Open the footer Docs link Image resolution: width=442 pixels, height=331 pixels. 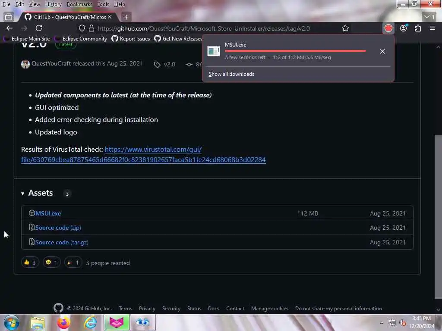(213, 309)
